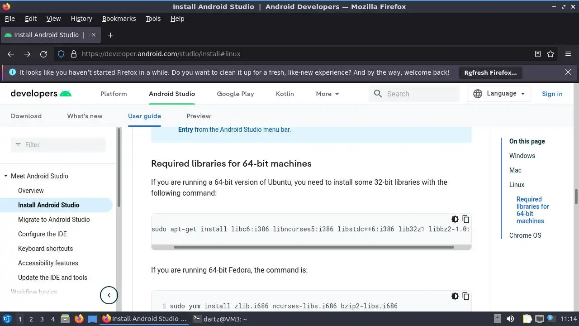Switch to workspace 2 in the taskbar
The height and width of the screenshot is (326, 579).
coord(31,319)
